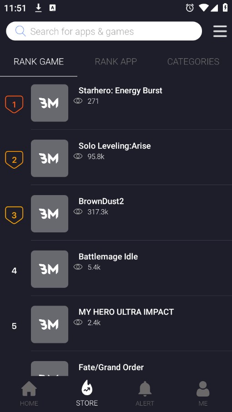Tap the search magnifier icon
The height and width of the screenshot is (412, 232).
point(20,31)
